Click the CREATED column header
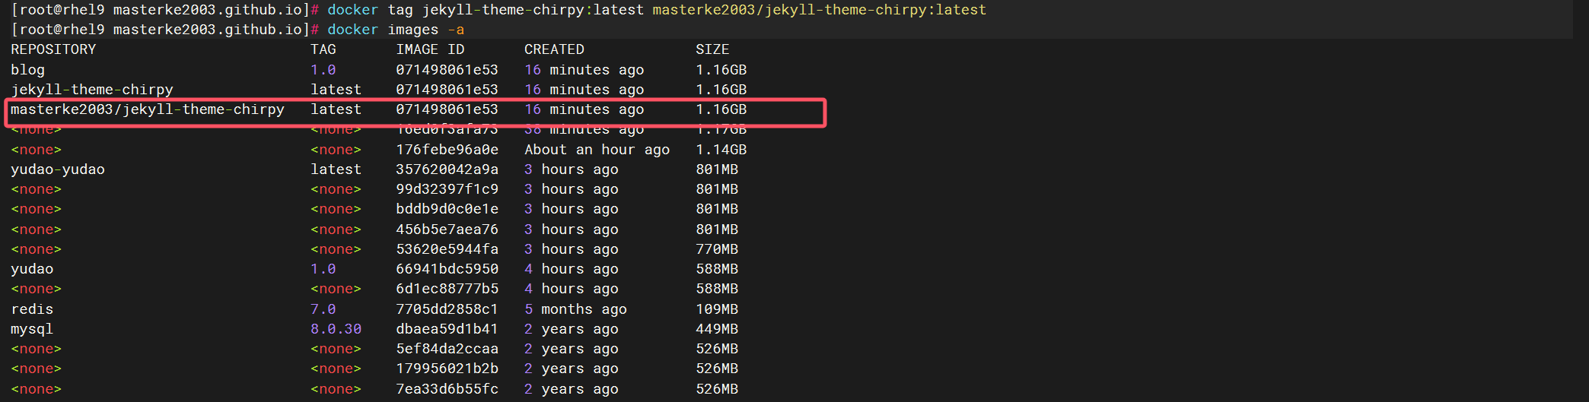 click(x=554, y=49)
